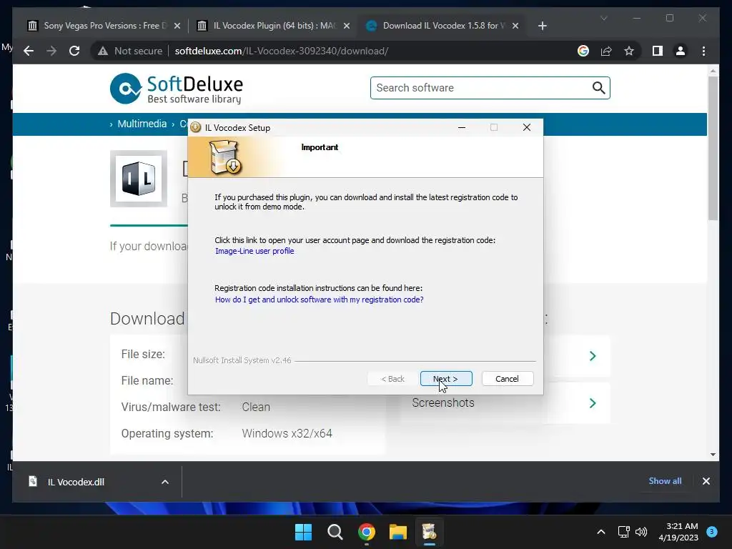Viewport: 732px width, 549px height.
Task: Open the network tray icon
Action: [623, 532]
